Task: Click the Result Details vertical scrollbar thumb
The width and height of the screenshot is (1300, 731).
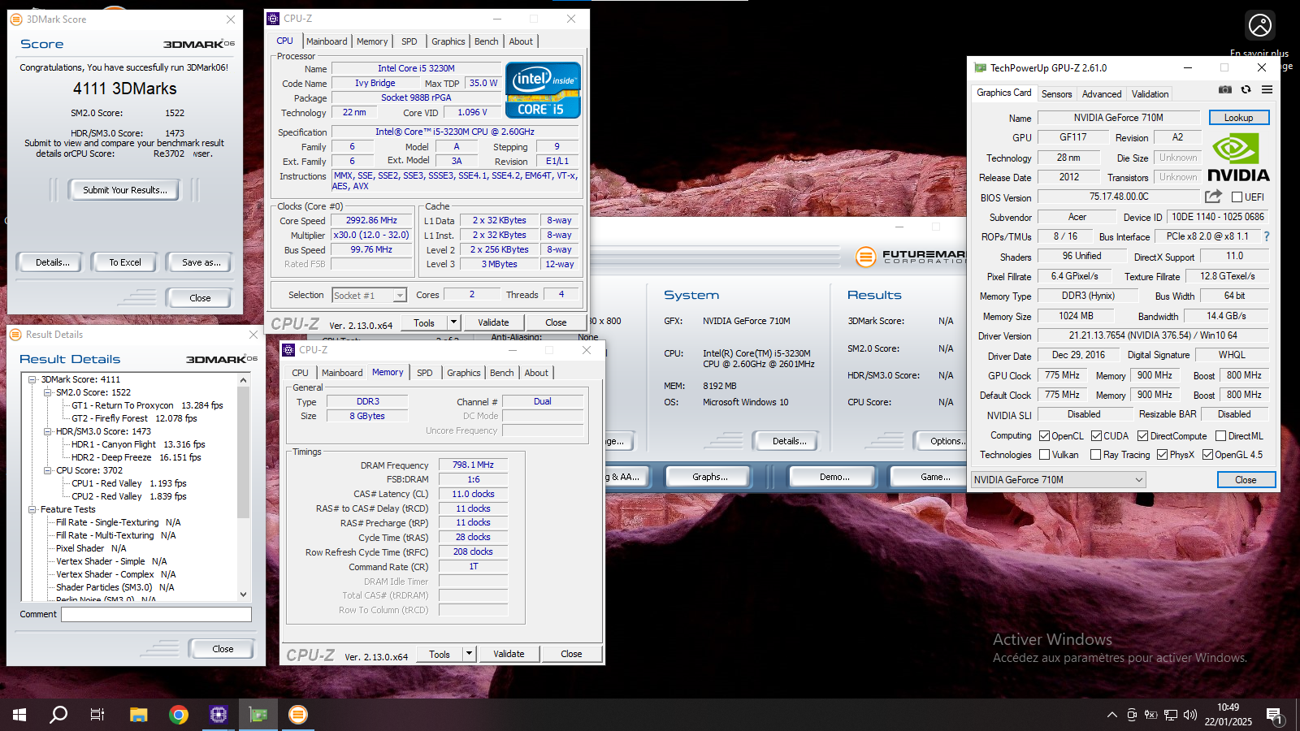Action: coord(243,452)
